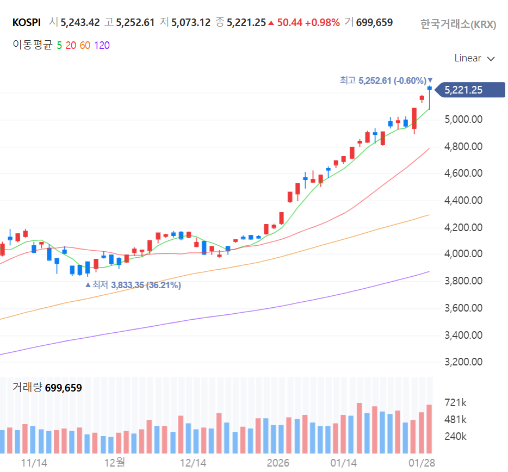This screenshot has height=472, width=508.
Task: Click the red up-triangle change indicator
Action: point(271,23)
